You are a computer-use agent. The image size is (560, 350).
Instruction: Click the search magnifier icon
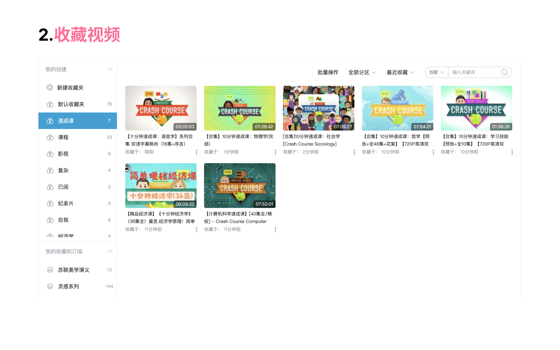(x=504, y=72)
